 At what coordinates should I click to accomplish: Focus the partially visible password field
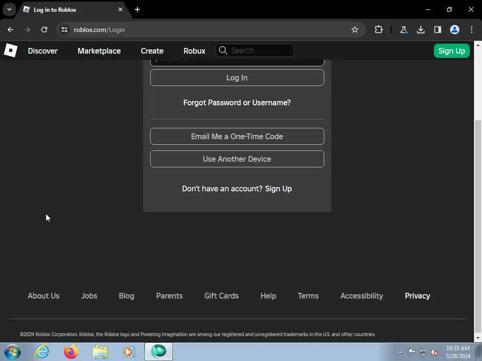(237, 63)
